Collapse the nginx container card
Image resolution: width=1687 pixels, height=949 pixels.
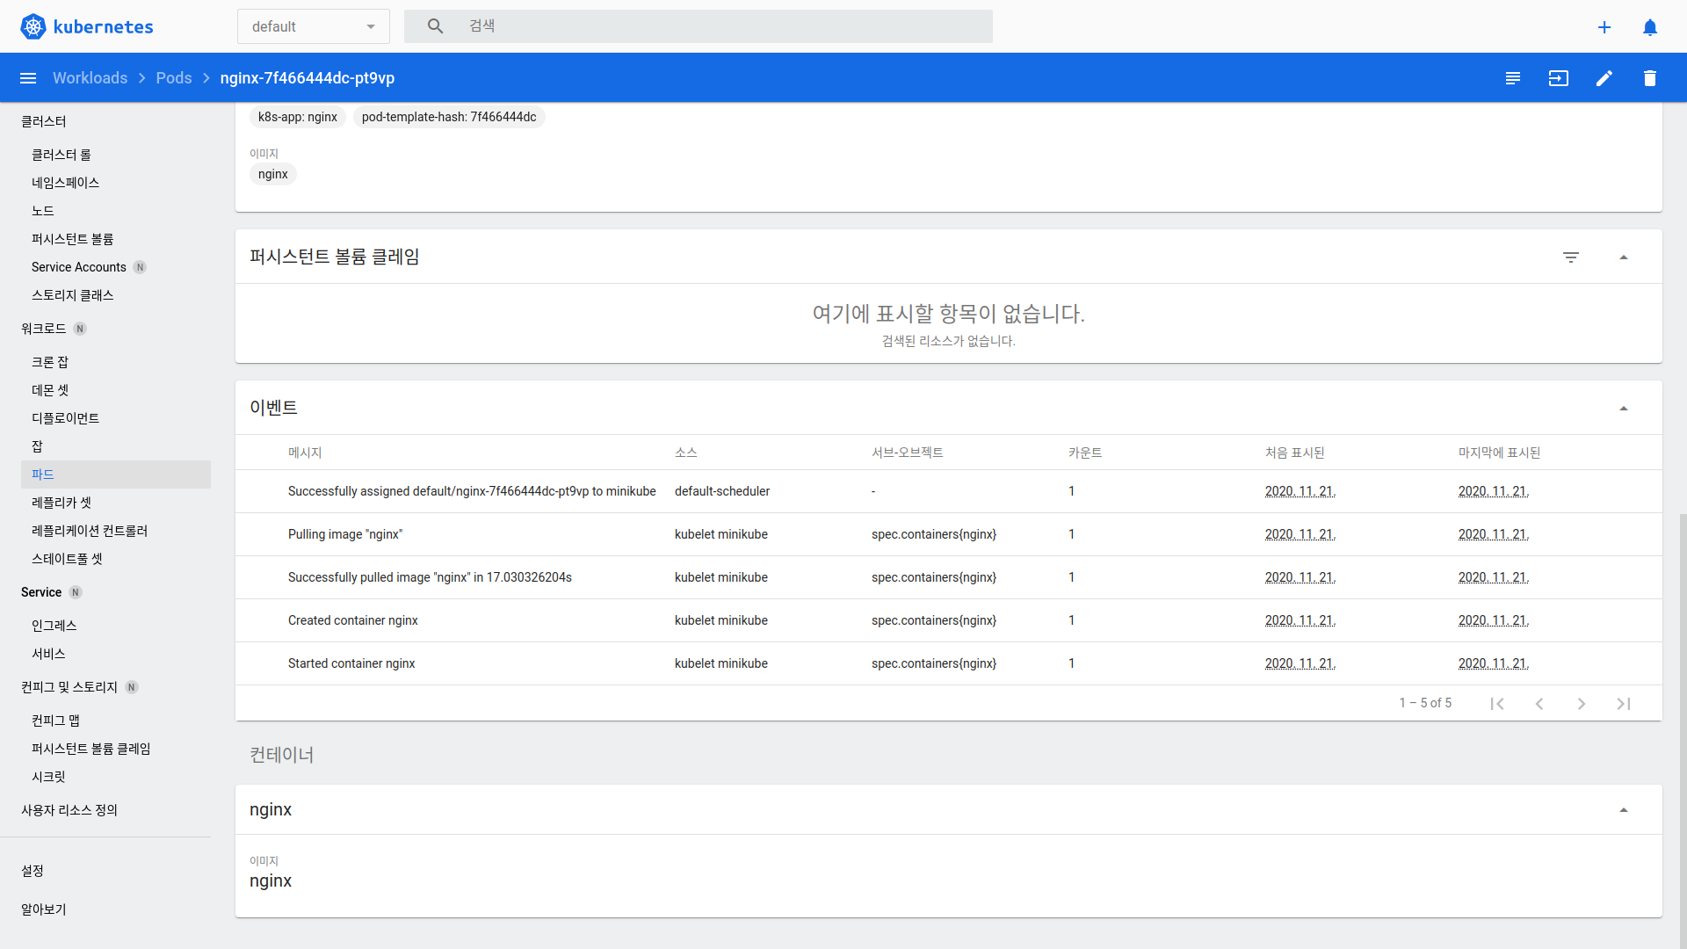[x=1624, y=810]
